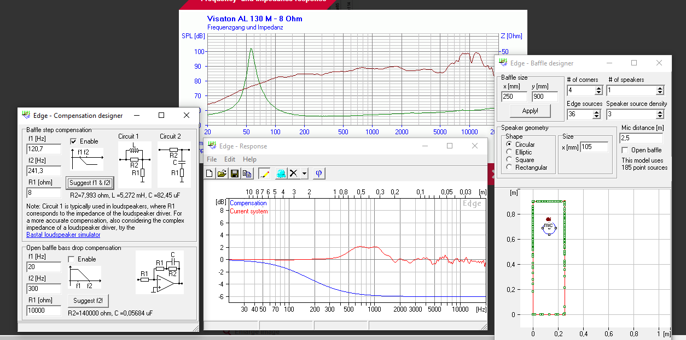The width and height of the screenshot is (686, 340).
Task: Click the phi phase icon in Response toolbar
Action: click(319, 174)
